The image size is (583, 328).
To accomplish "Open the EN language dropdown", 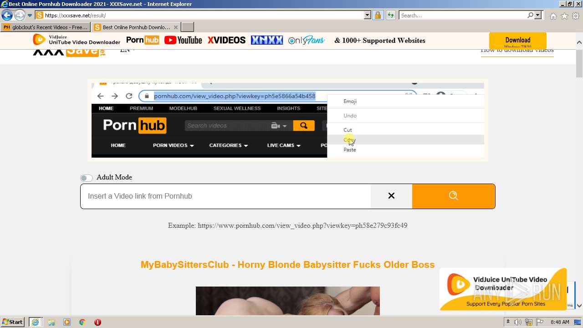I will (x=128, y=50).
